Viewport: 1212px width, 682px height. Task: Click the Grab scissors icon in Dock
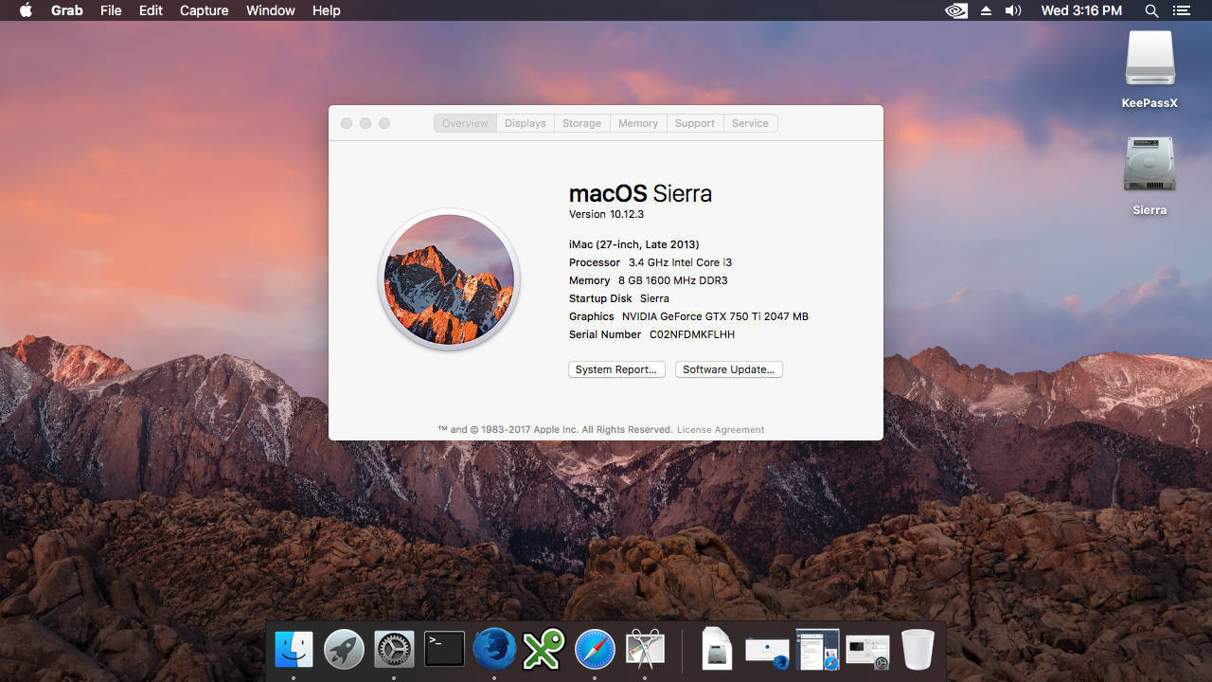point(645,650)
